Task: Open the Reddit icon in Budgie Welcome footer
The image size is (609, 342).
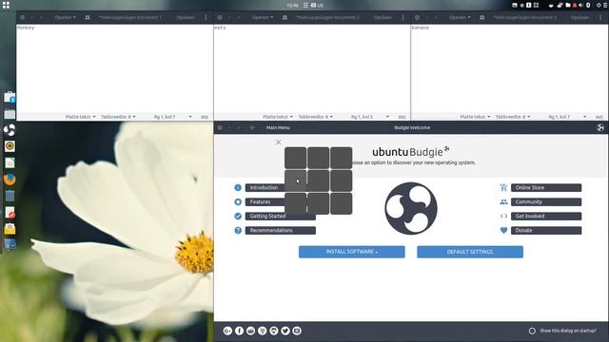Action: click(251, 331)
